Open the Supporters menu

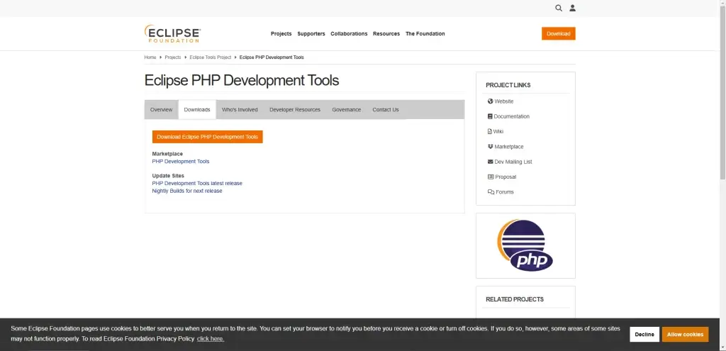coord(311,34)
